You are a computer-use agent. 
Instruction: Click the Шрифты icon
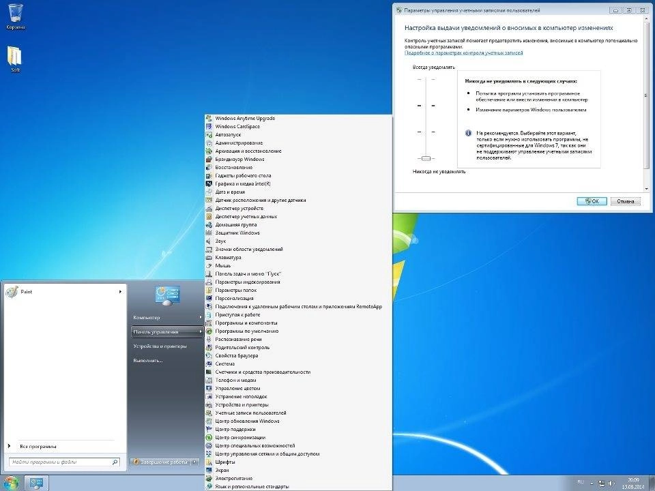point(209,462)
